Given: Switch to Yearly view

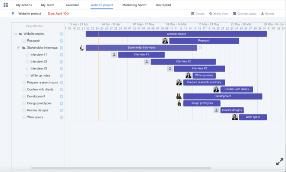Looking at the screenshot, I should tap(219, 14).
